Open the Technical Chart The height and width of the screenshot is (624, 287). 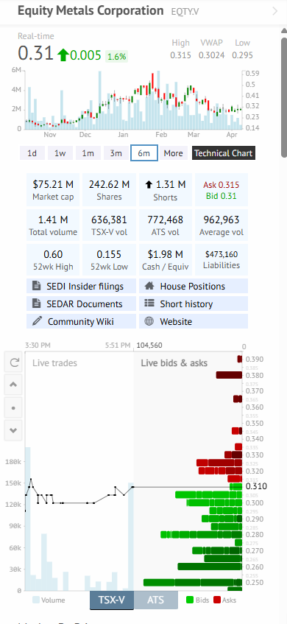(x=223, y=153)
